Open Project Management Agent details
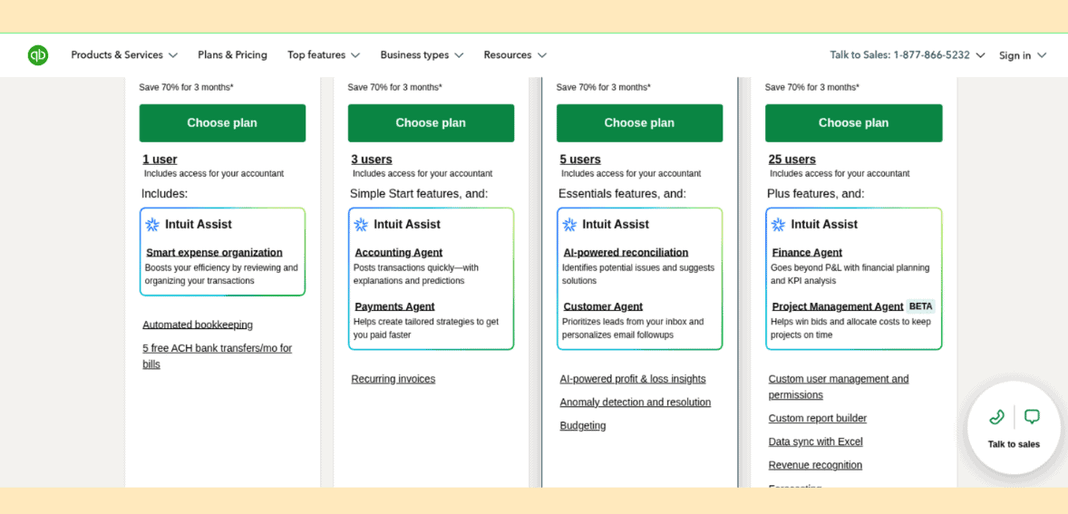Screen dimensions: 1068x514 [x=837, y=306]
